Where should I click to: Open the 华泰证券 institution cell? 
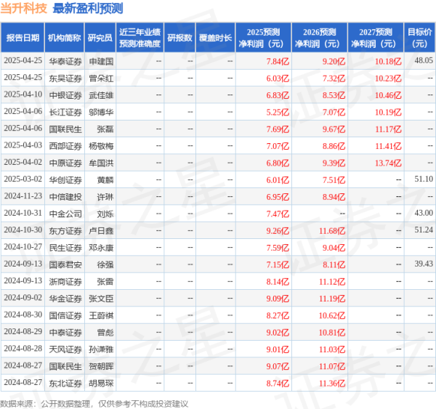click(x=64, y=61)
